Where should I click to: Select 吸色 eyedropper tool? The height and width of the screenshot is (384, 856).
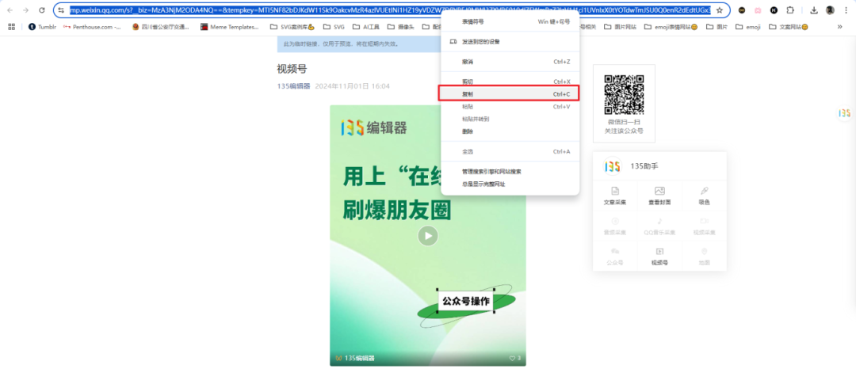(x=705, y=196)
